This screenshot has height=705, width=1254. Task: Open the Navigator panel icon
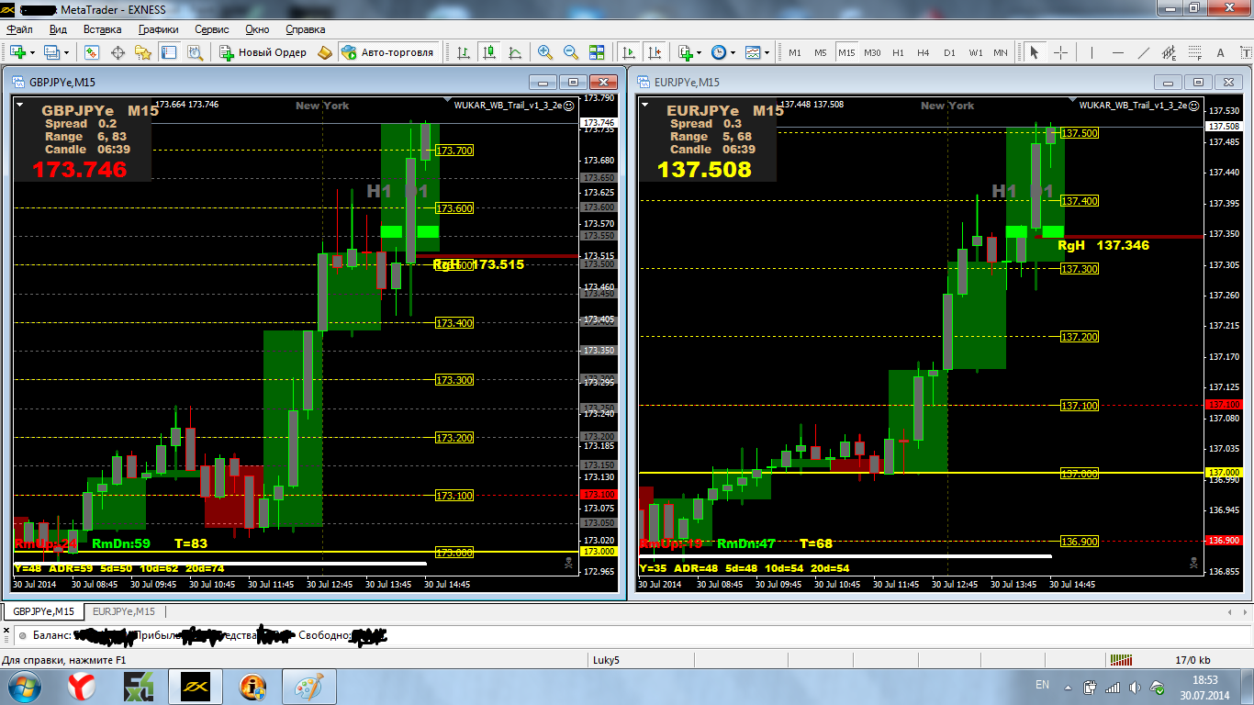coord(143,52)
